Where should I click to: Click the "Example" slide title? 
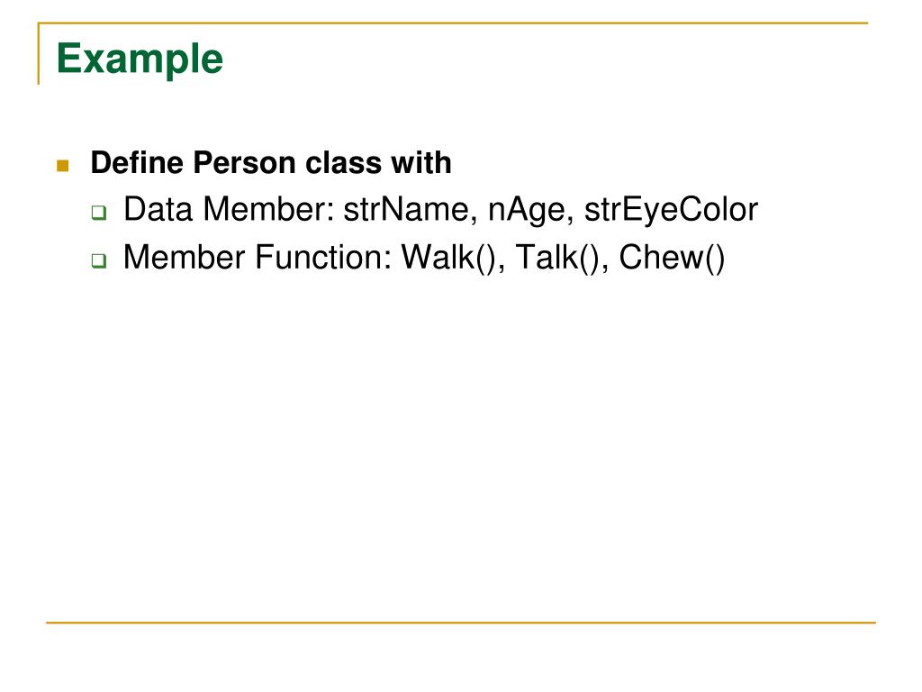pos(140,59)
